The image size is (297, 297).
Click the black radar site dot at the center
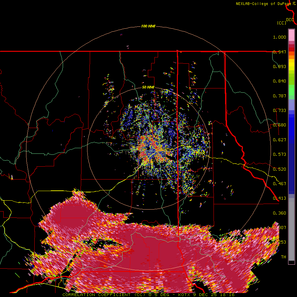pos(148,148)
